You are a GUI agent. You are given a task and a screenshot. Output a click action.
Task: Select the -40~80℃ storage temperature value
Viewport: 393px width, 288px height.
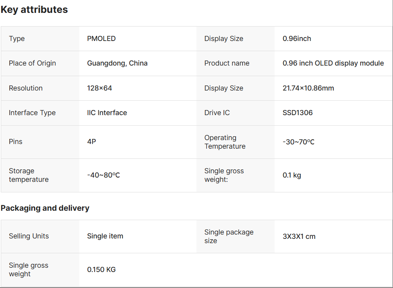[103, 175]
